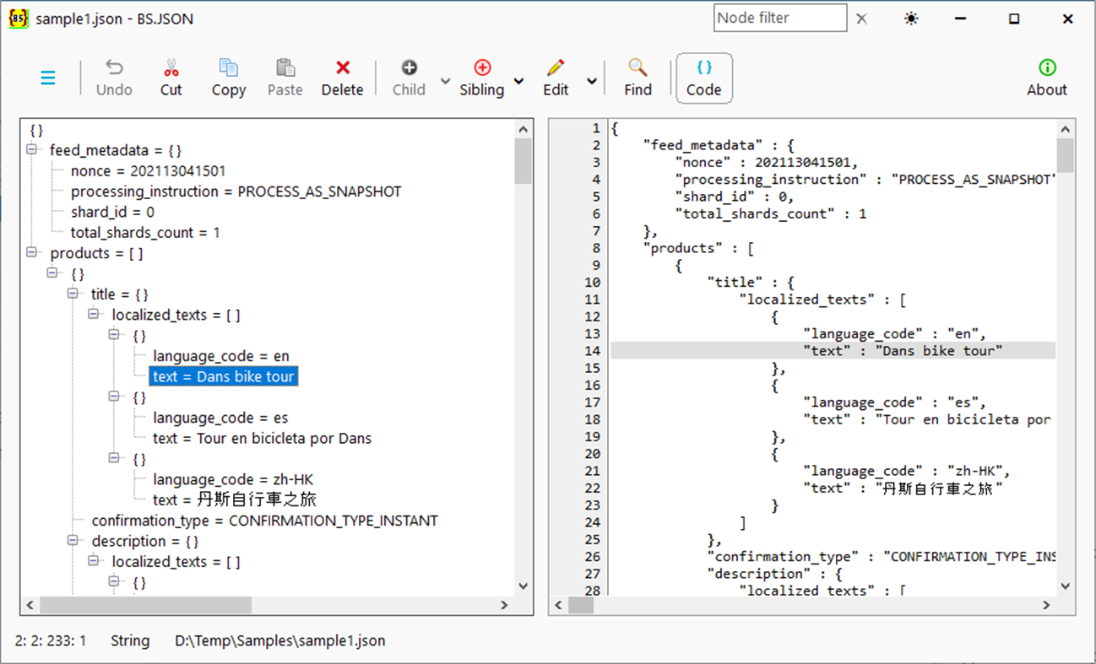Open the hamburger menu
The height and width of the screenshot is (664, 1096).
pos(48,78)
